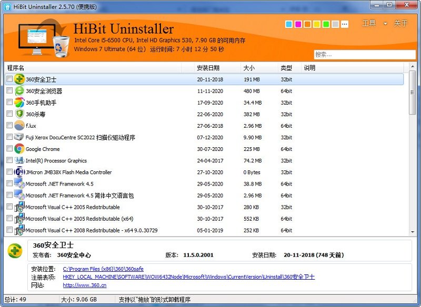Click the 搜索 search field
This screenshot has height=307, width=421.
tap(365, 55)
